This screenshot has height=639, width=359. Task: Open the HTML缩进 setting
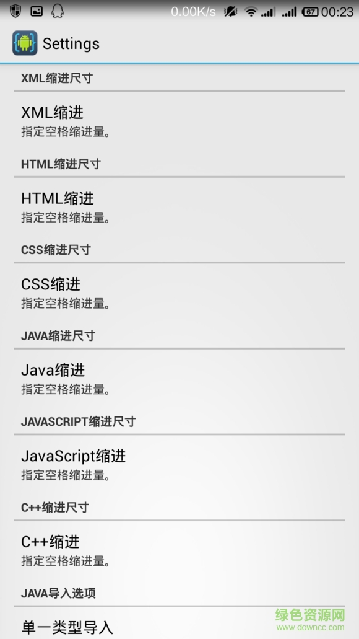(179, 206)
